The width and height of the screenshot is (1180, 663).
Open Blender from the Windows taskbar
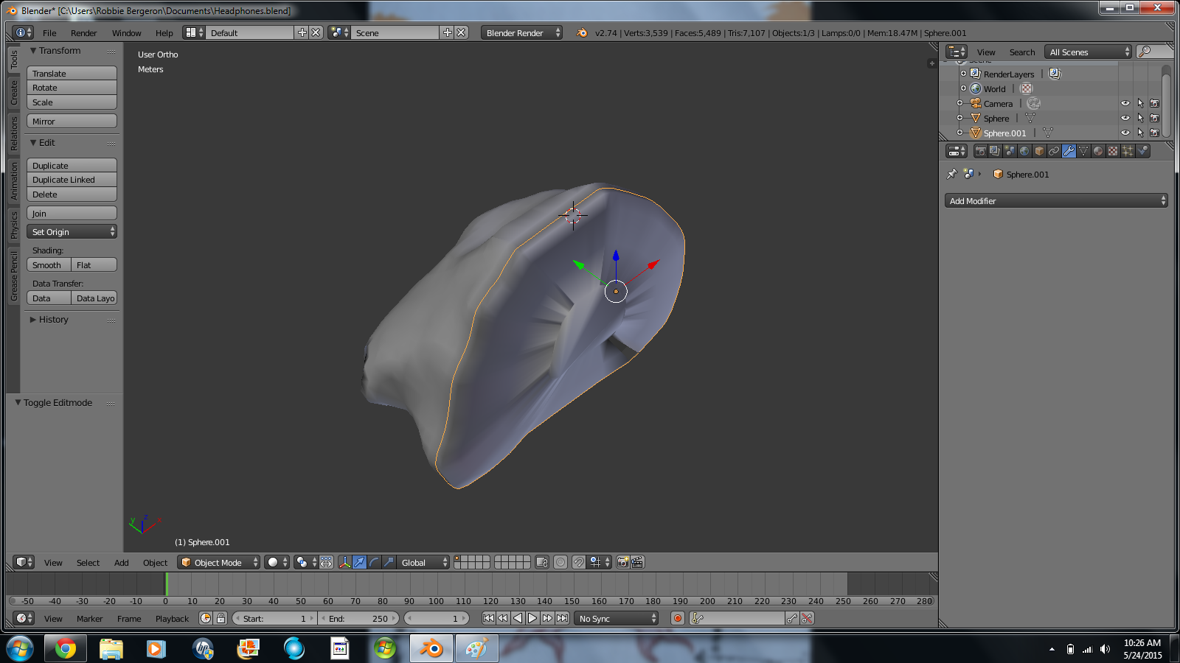pos(431,648)
